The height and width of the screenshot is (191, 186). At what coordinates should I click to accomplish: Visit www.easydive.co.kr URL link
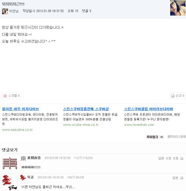click(x=17, y=130)
